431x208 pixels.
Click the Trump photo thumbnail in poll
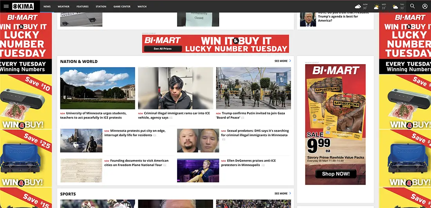coord(308,20)
